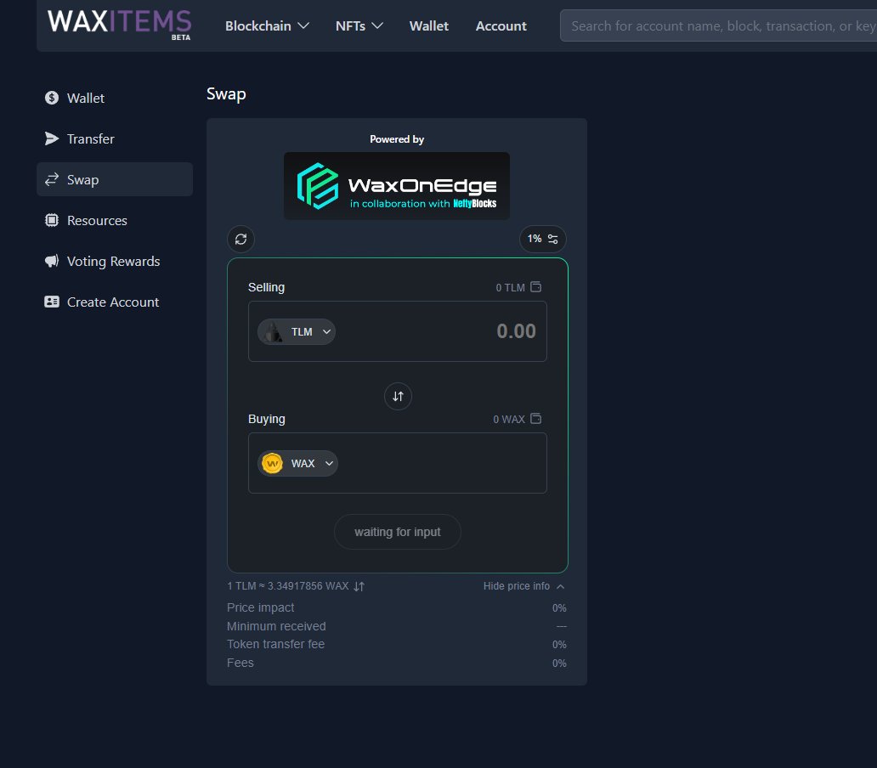
Task: Click the 0 WAX balance text
Action: [x=508, y=419]
